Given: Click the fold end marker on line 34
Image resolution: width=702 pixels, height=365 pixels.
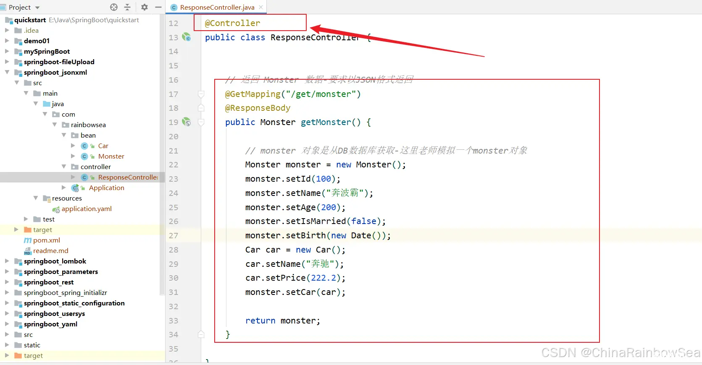Looking at the screenshot, I should (201, 334).
